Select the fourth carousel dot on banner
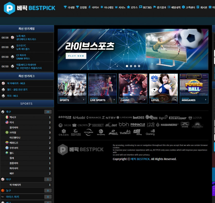This screenshot has height=203, width=215. (x=139, y=66)
